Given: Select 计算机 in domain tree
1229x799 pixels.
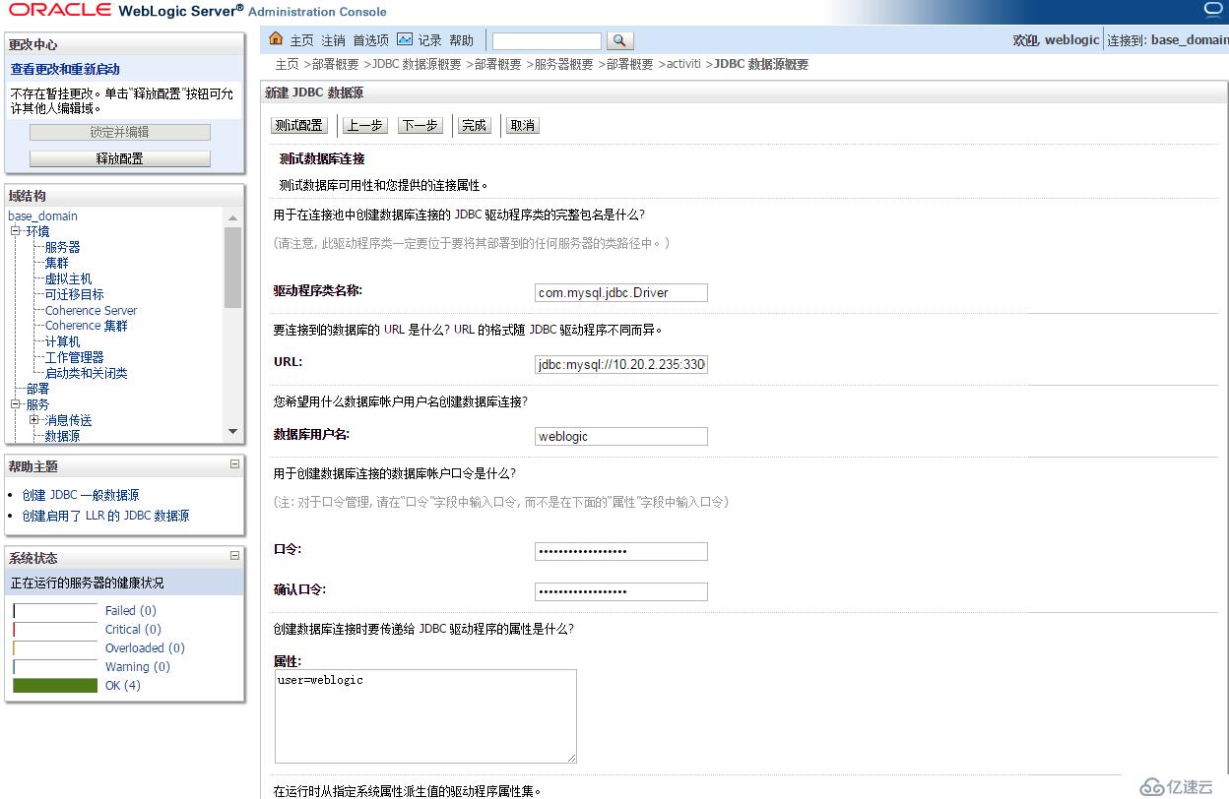Looking at the screenshot, I should pyautogui.click(x=63, y=341).
